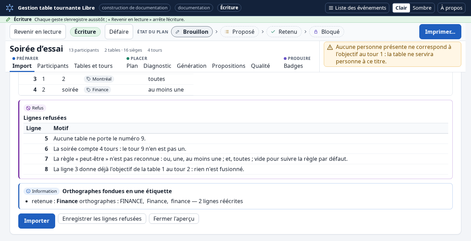Click refused line 8 'rien n'est fusionné' message
This screenshot has width=471, height=241.
click(149, 169)
